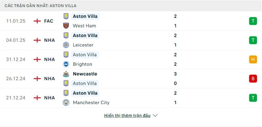The width and height of the screenshot is (262, 127).
Task: Click the Newcastle club crest
Action: point(66,74)
